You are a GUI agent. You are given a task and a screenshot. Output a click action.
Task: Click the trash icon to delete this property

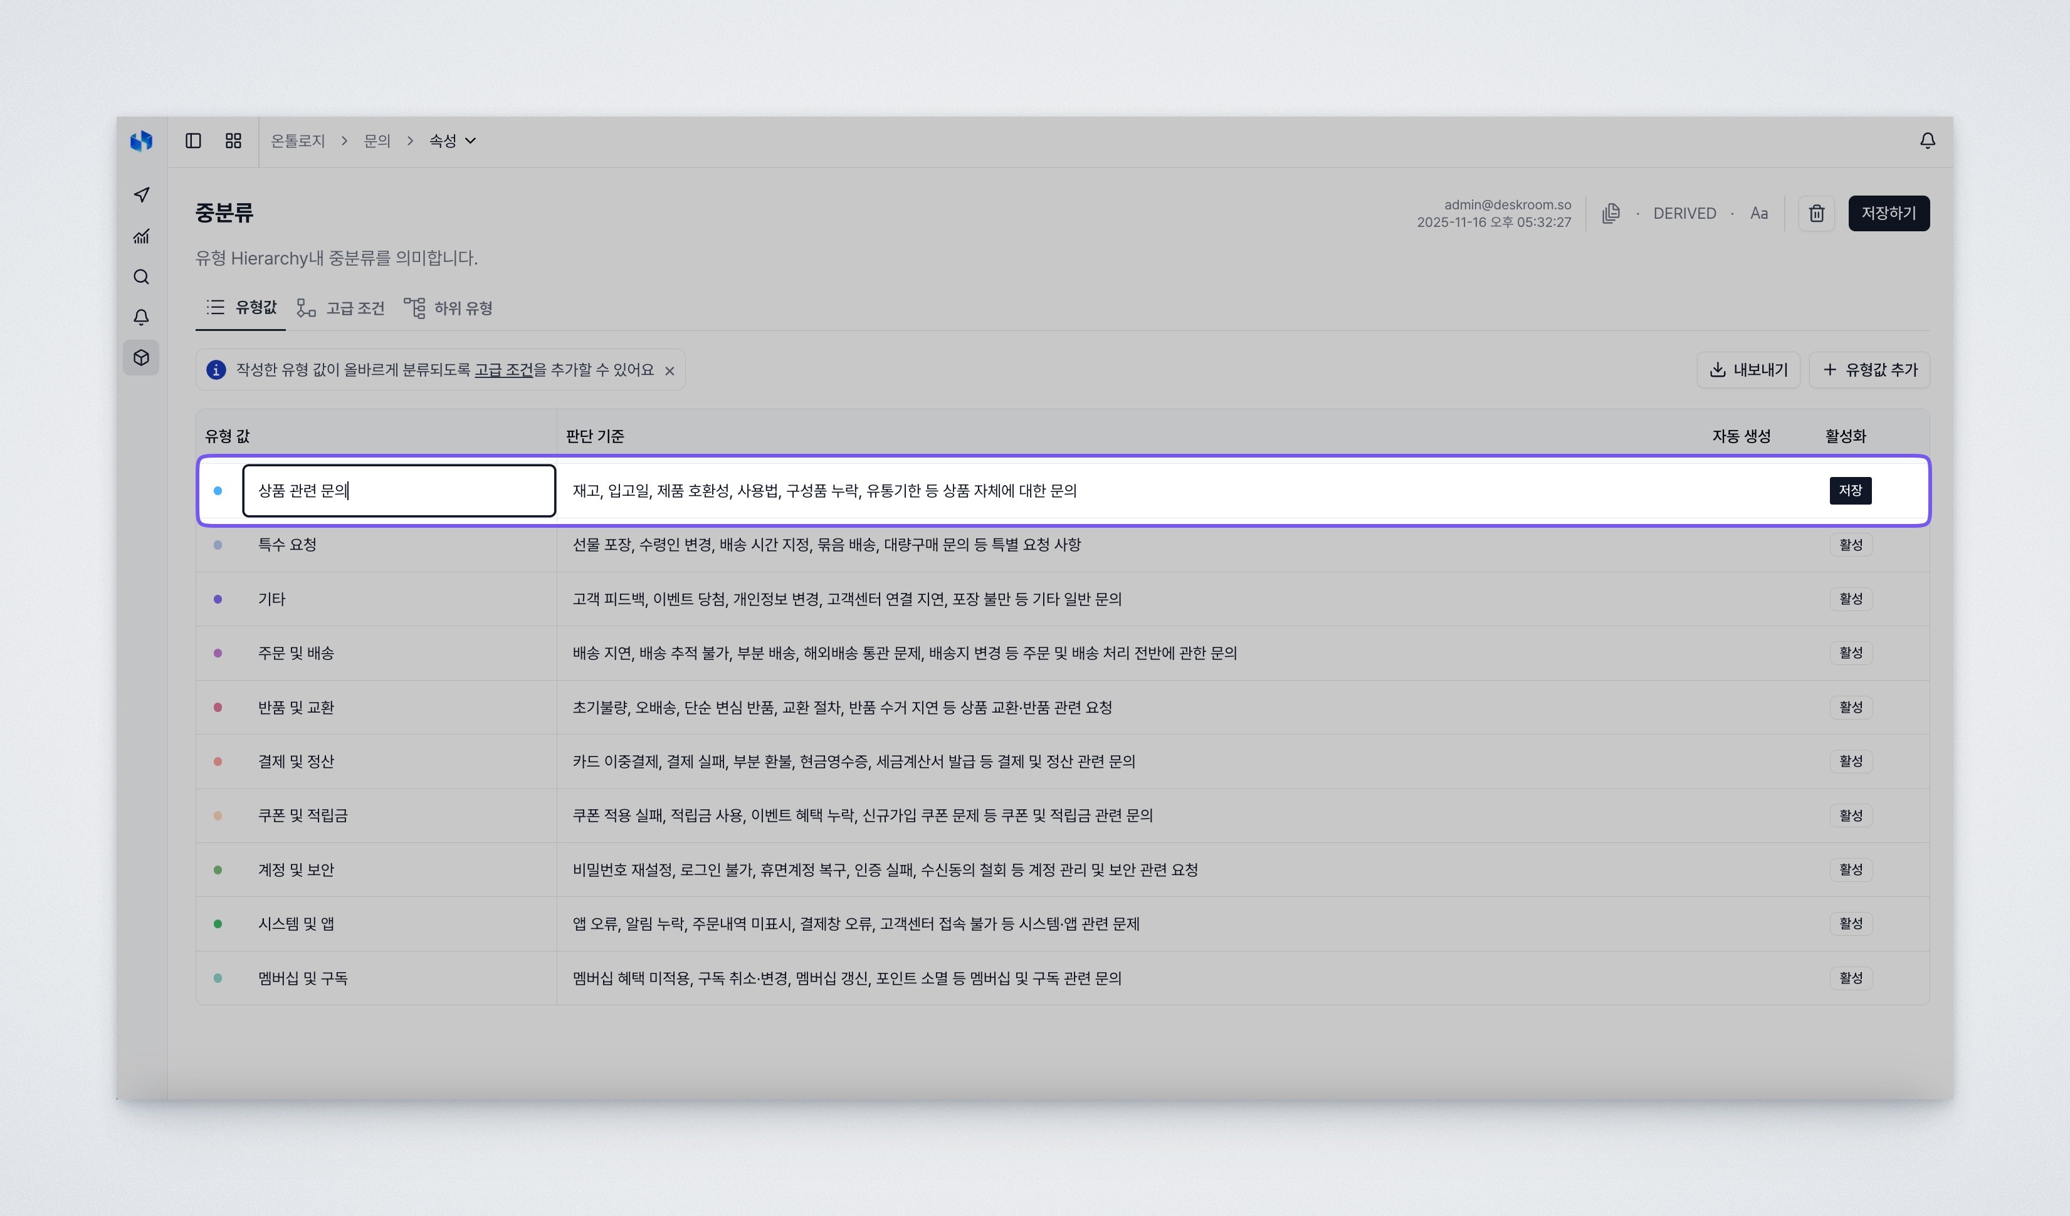pos(1817,212)
